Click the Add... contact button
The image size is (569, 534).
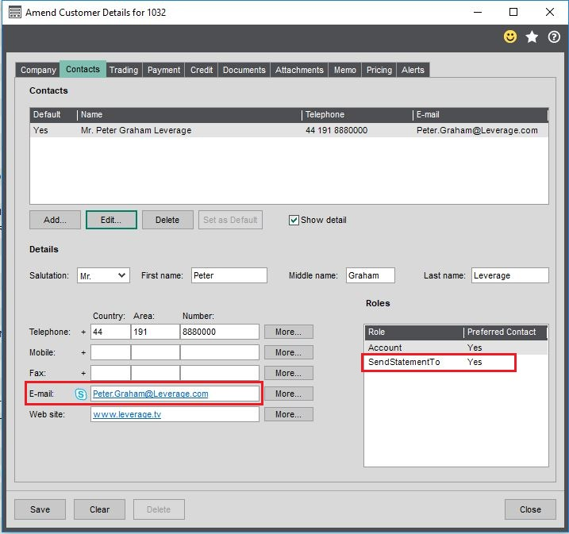pos(55,220)
